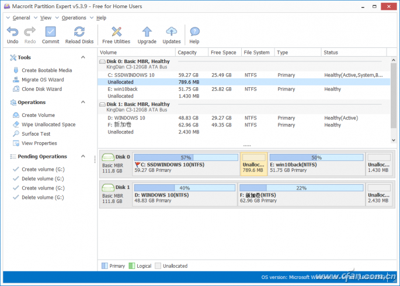Click the Pending Operations list icon
The width and height of the screenshot is (400, 286).
point(13,156)
